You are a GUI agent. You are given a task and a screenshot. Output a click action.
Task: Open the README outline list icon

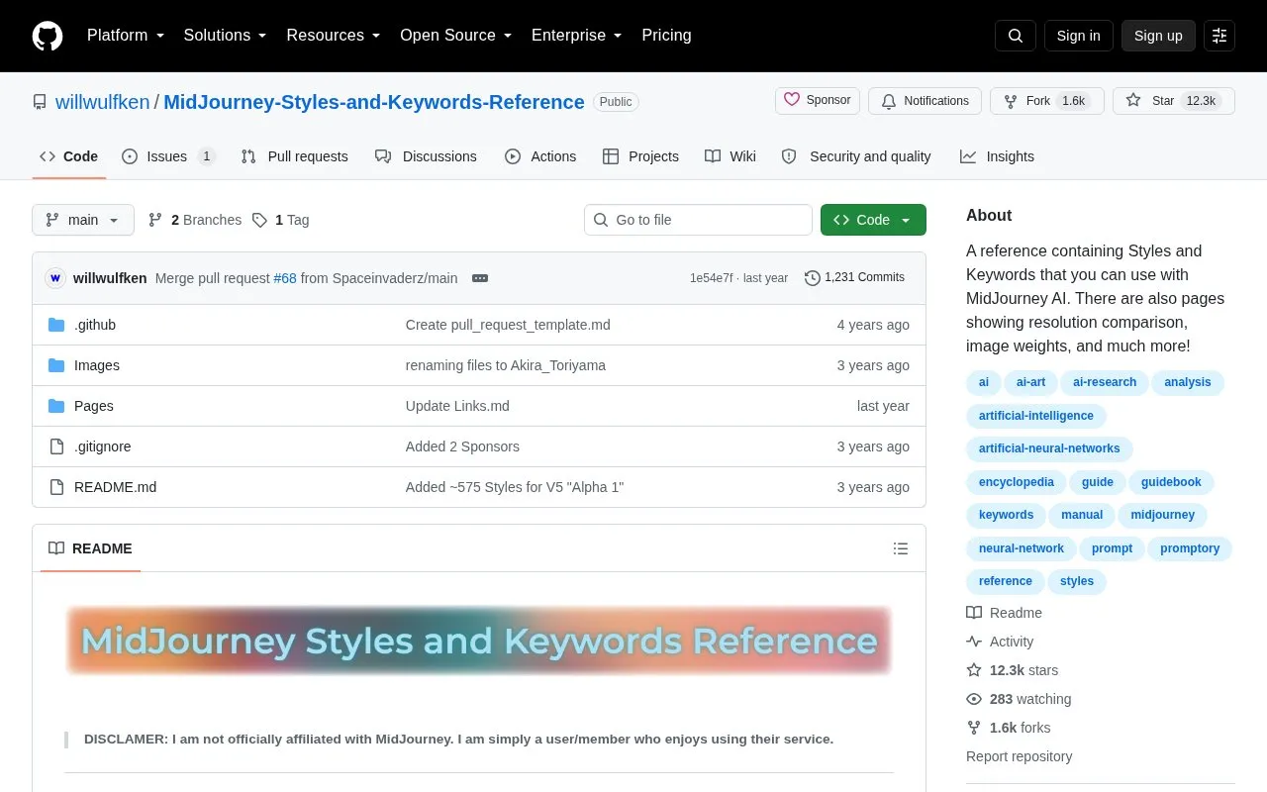901,548
